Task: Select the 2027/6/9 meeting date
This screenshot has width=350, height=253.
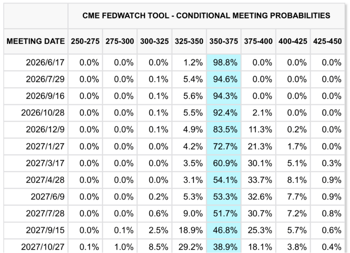Action: [47, 197]
